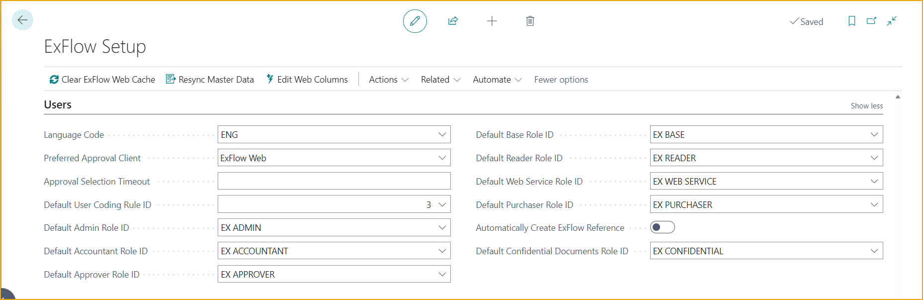The image size is (923, 300).
Task: Click the scrollbar up arrow
Action: point(898,97)
